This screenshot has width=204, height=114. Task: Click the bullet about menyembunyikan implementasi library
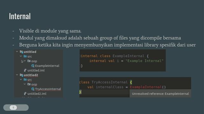pos(107,45)
